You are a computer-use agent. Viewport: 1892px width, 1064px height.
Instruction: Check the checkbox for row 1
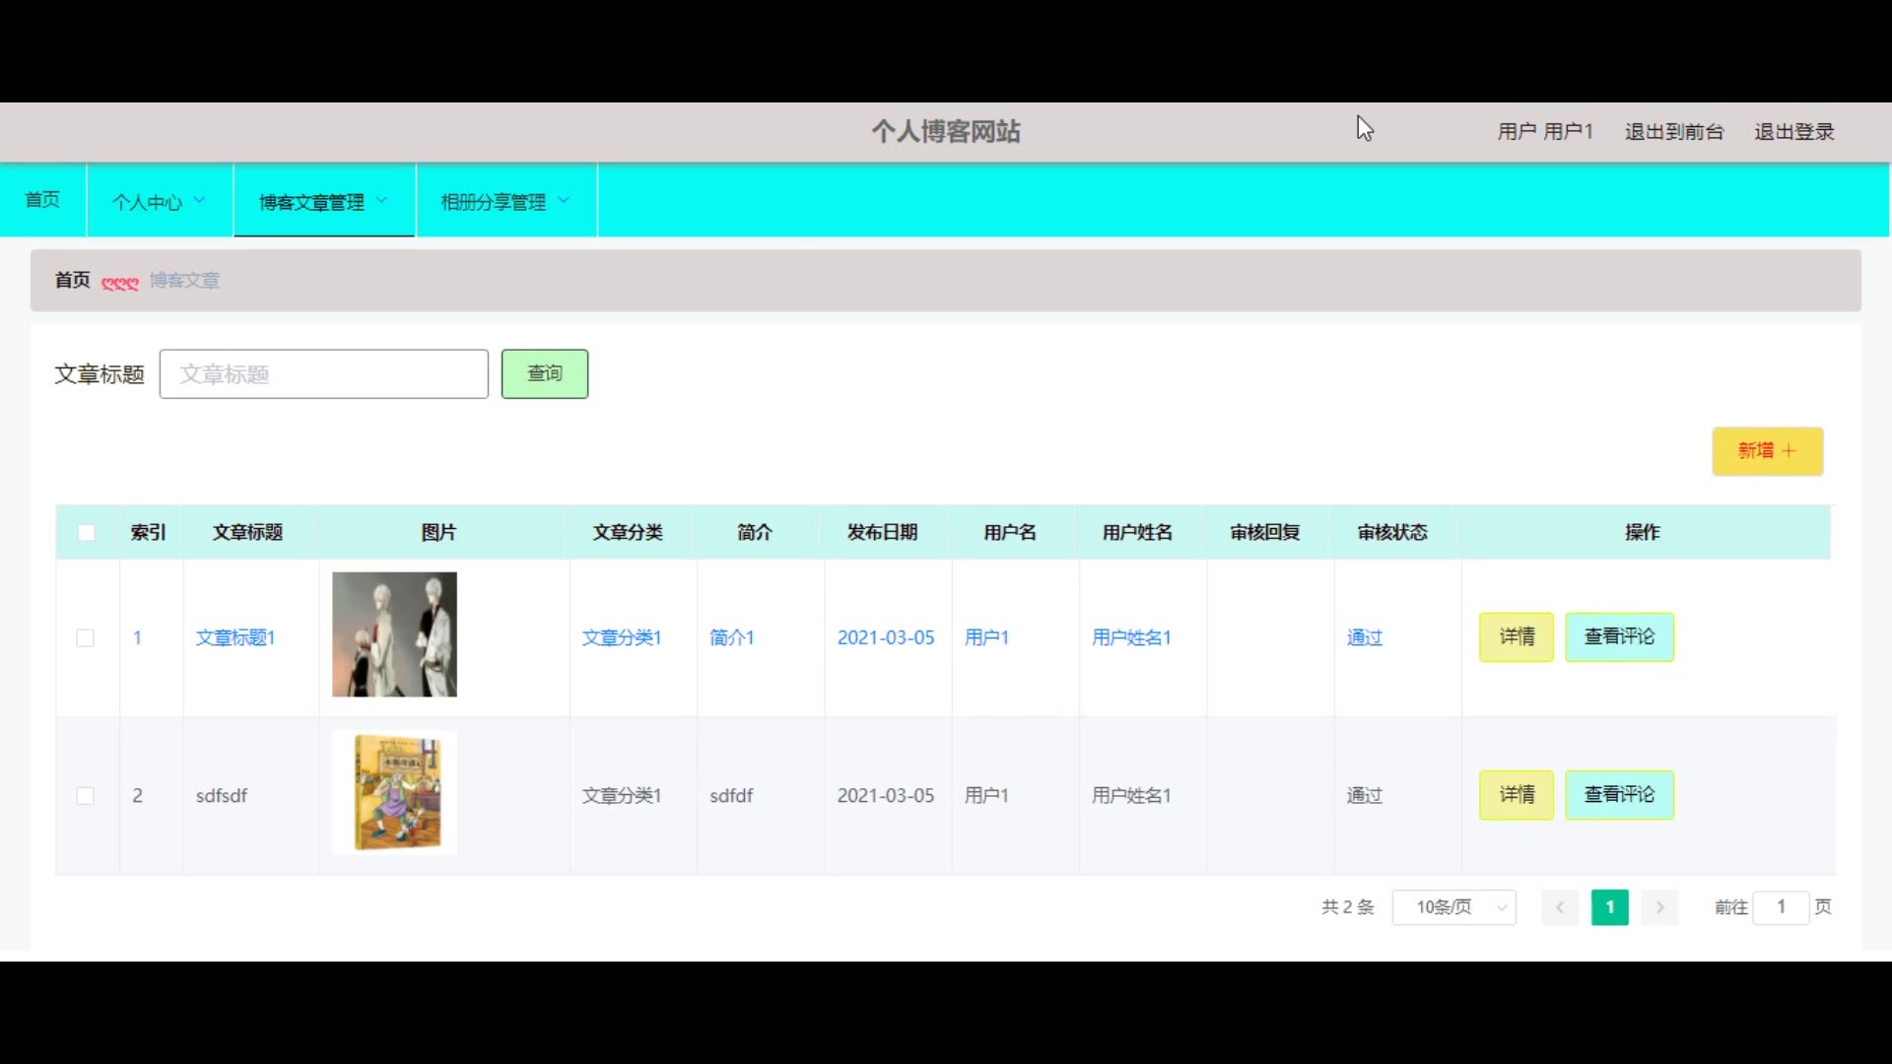[86, 638]
